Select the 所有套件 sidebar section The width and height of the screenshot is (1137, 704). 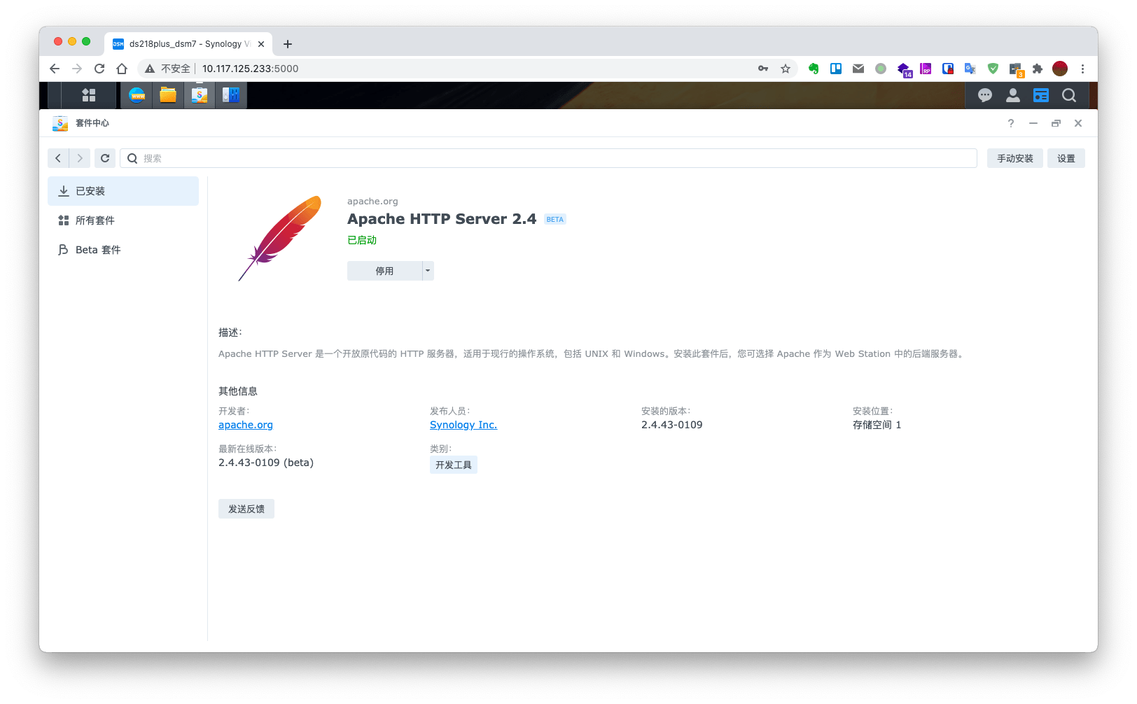pos(123,220)
